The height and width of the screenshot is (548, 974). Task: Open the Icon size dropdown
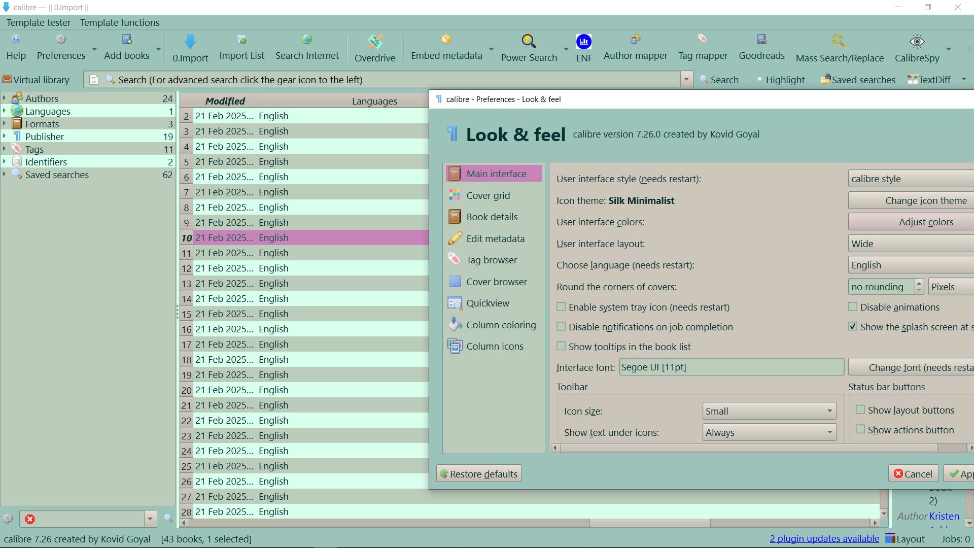[x=769, y=411]
